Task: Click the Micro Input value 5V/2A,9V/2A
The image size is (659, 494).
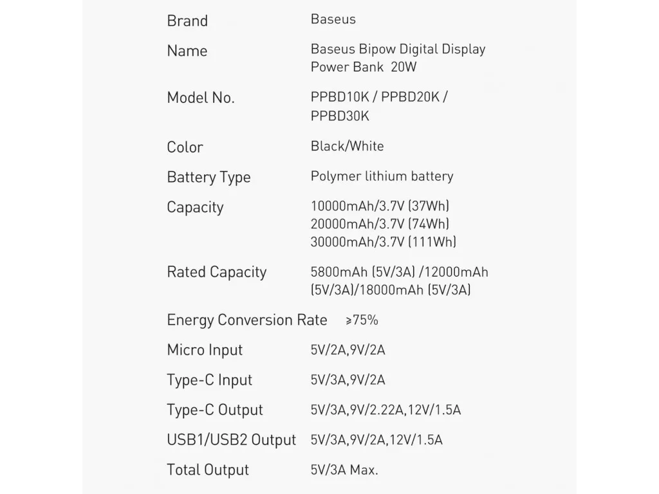Action: coord(348,351)
